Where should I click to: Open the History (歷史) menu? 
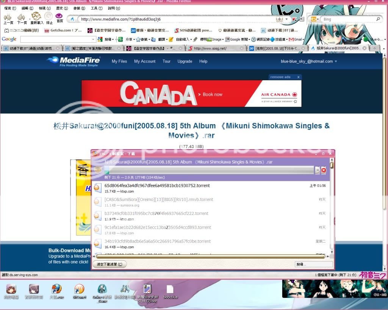point(62,8)
